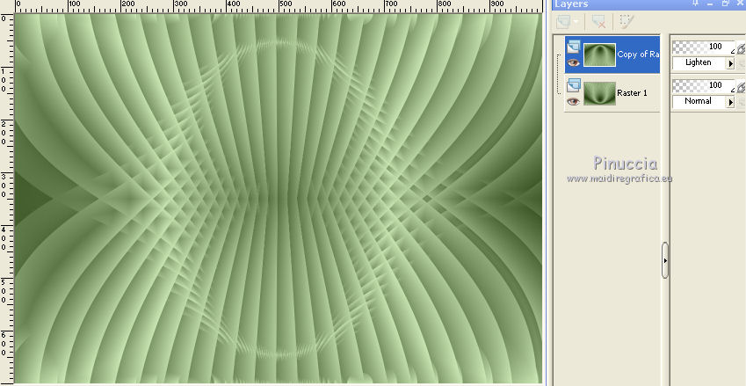
Task: Select the Copy of Raster layer thumbnail
Action: (599, 55)
